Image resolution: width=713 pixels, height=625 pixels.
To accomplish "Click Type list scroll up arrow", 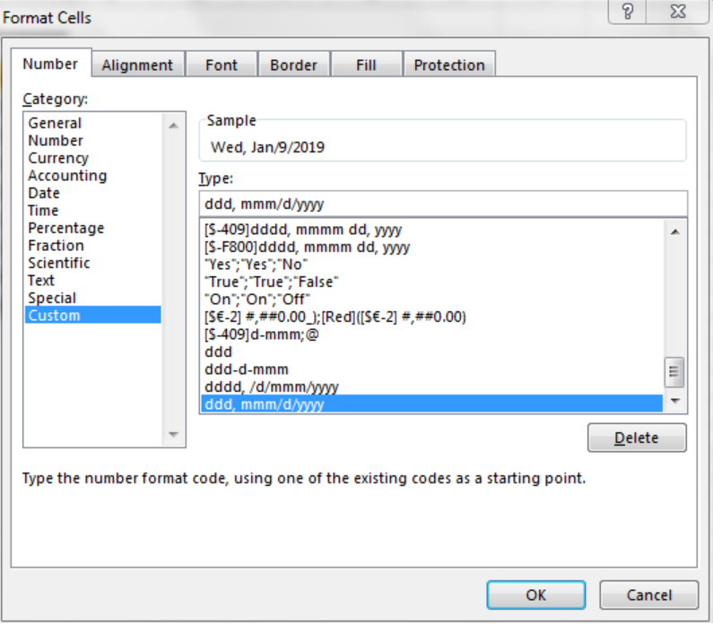I will coord(675,232).
